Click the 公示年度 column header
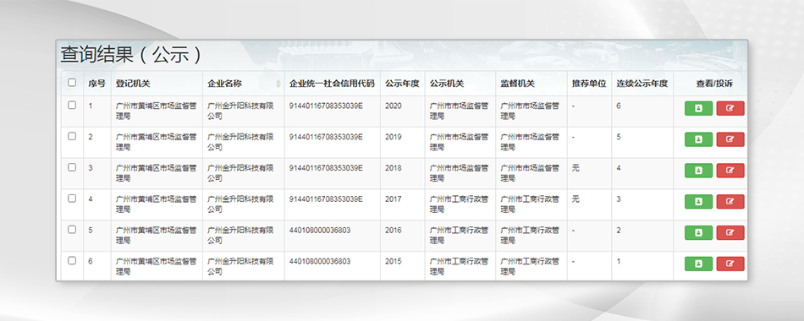The height and width of the screenshot is (321, 804). (403, 84)
